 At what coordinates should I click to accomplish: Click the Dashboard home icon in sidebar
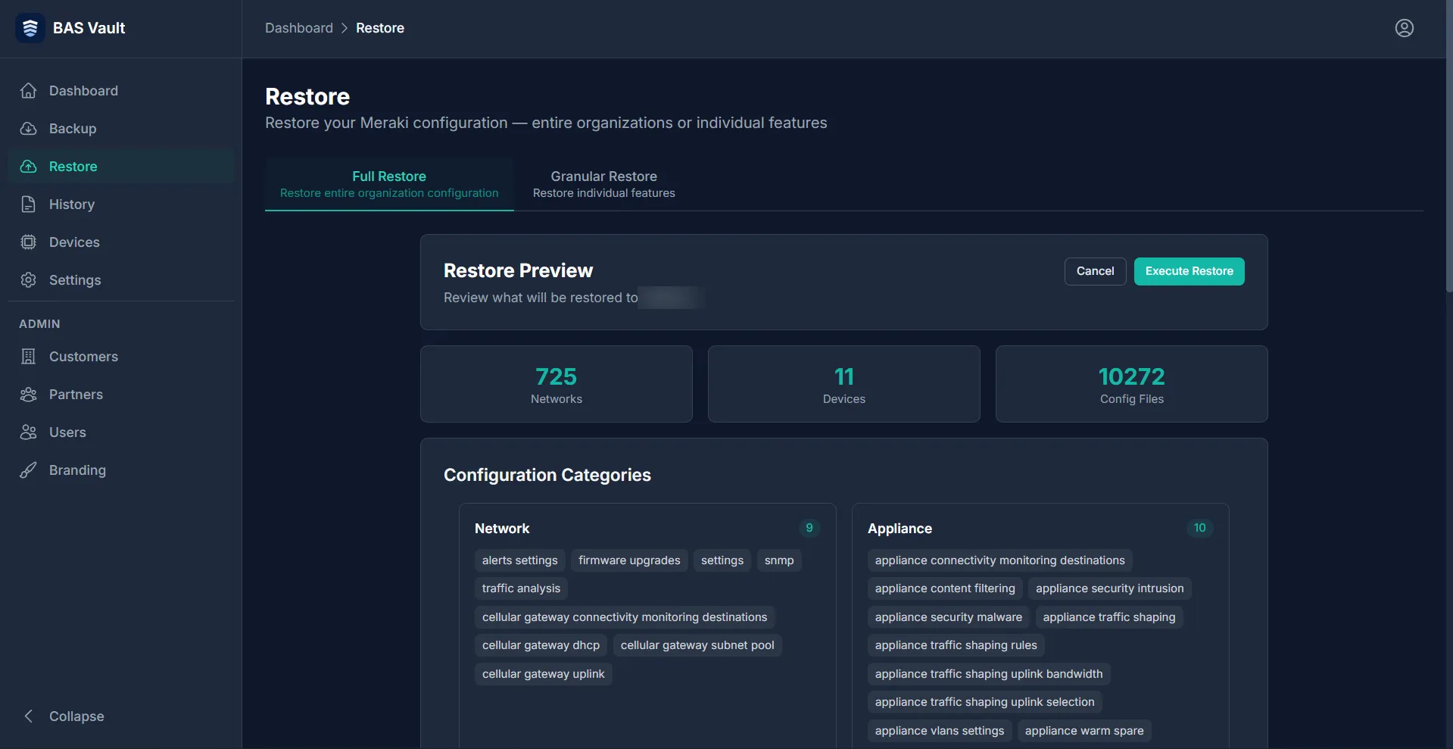(x=29, y=91)
